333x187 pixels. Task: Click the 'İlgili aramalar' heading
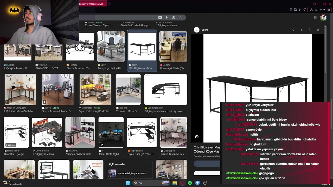click(117, 164)
